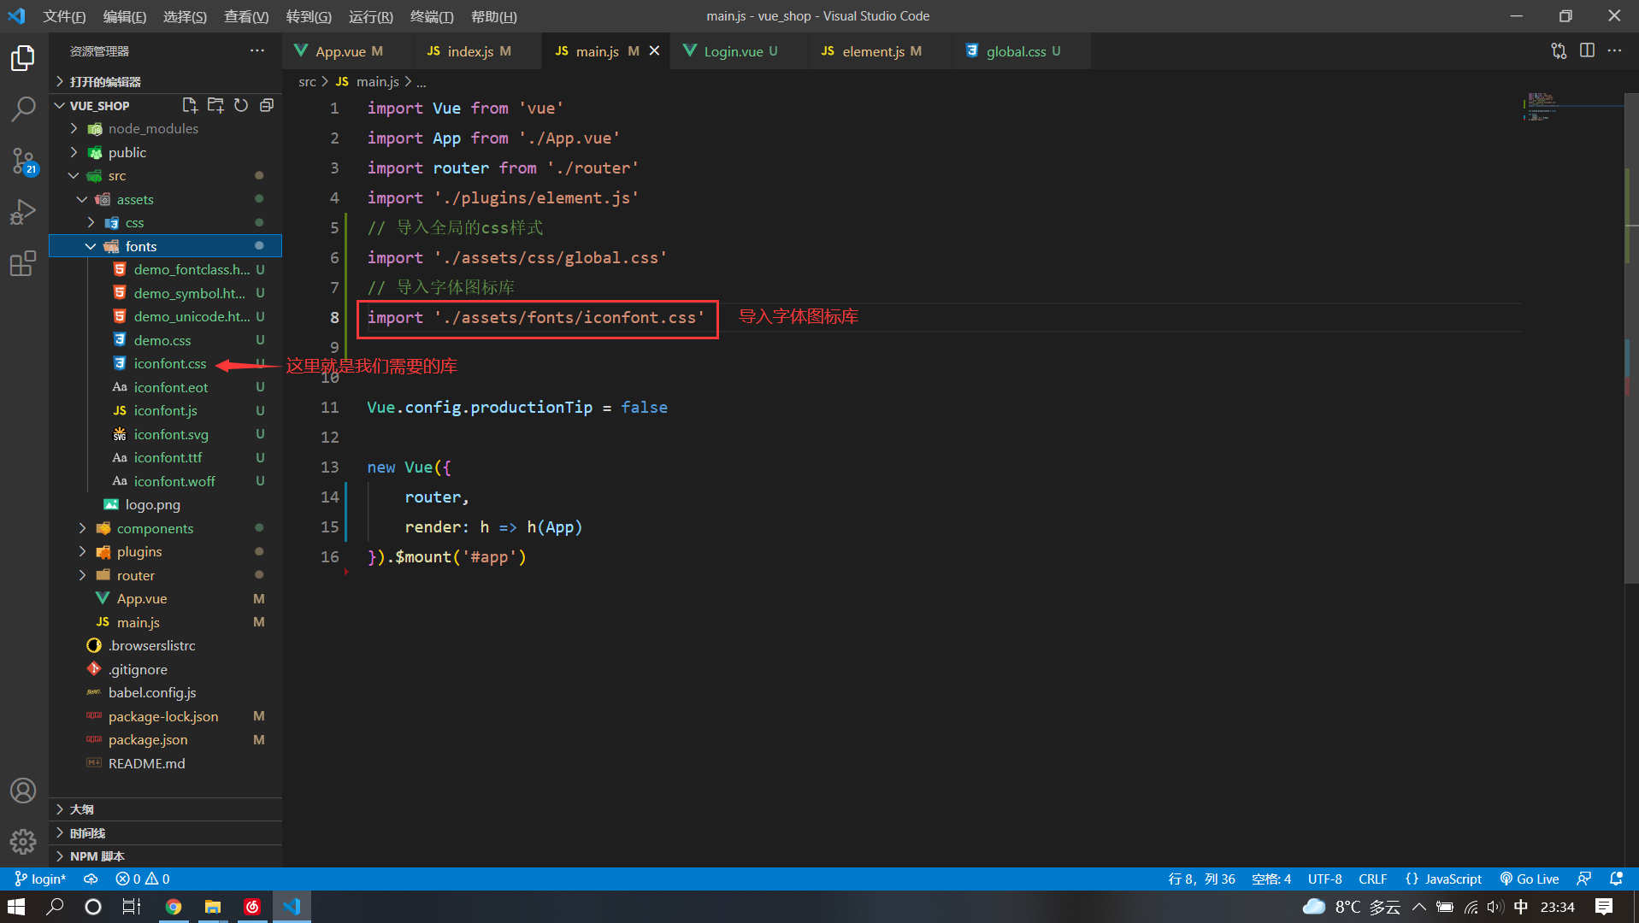1639x923 pixels.
Task: Click the Open Changes compare icon
Action: [1559, 50]
